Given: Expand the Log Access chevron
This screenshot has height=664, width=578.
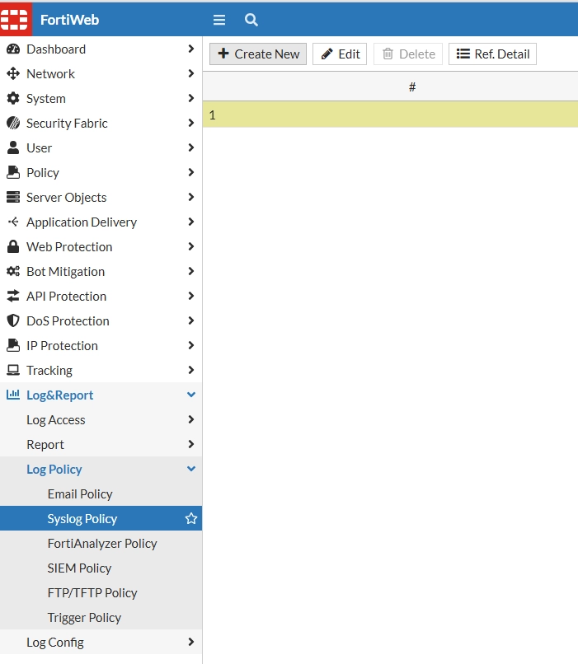Looking at the screenshot, I should 191,419.
